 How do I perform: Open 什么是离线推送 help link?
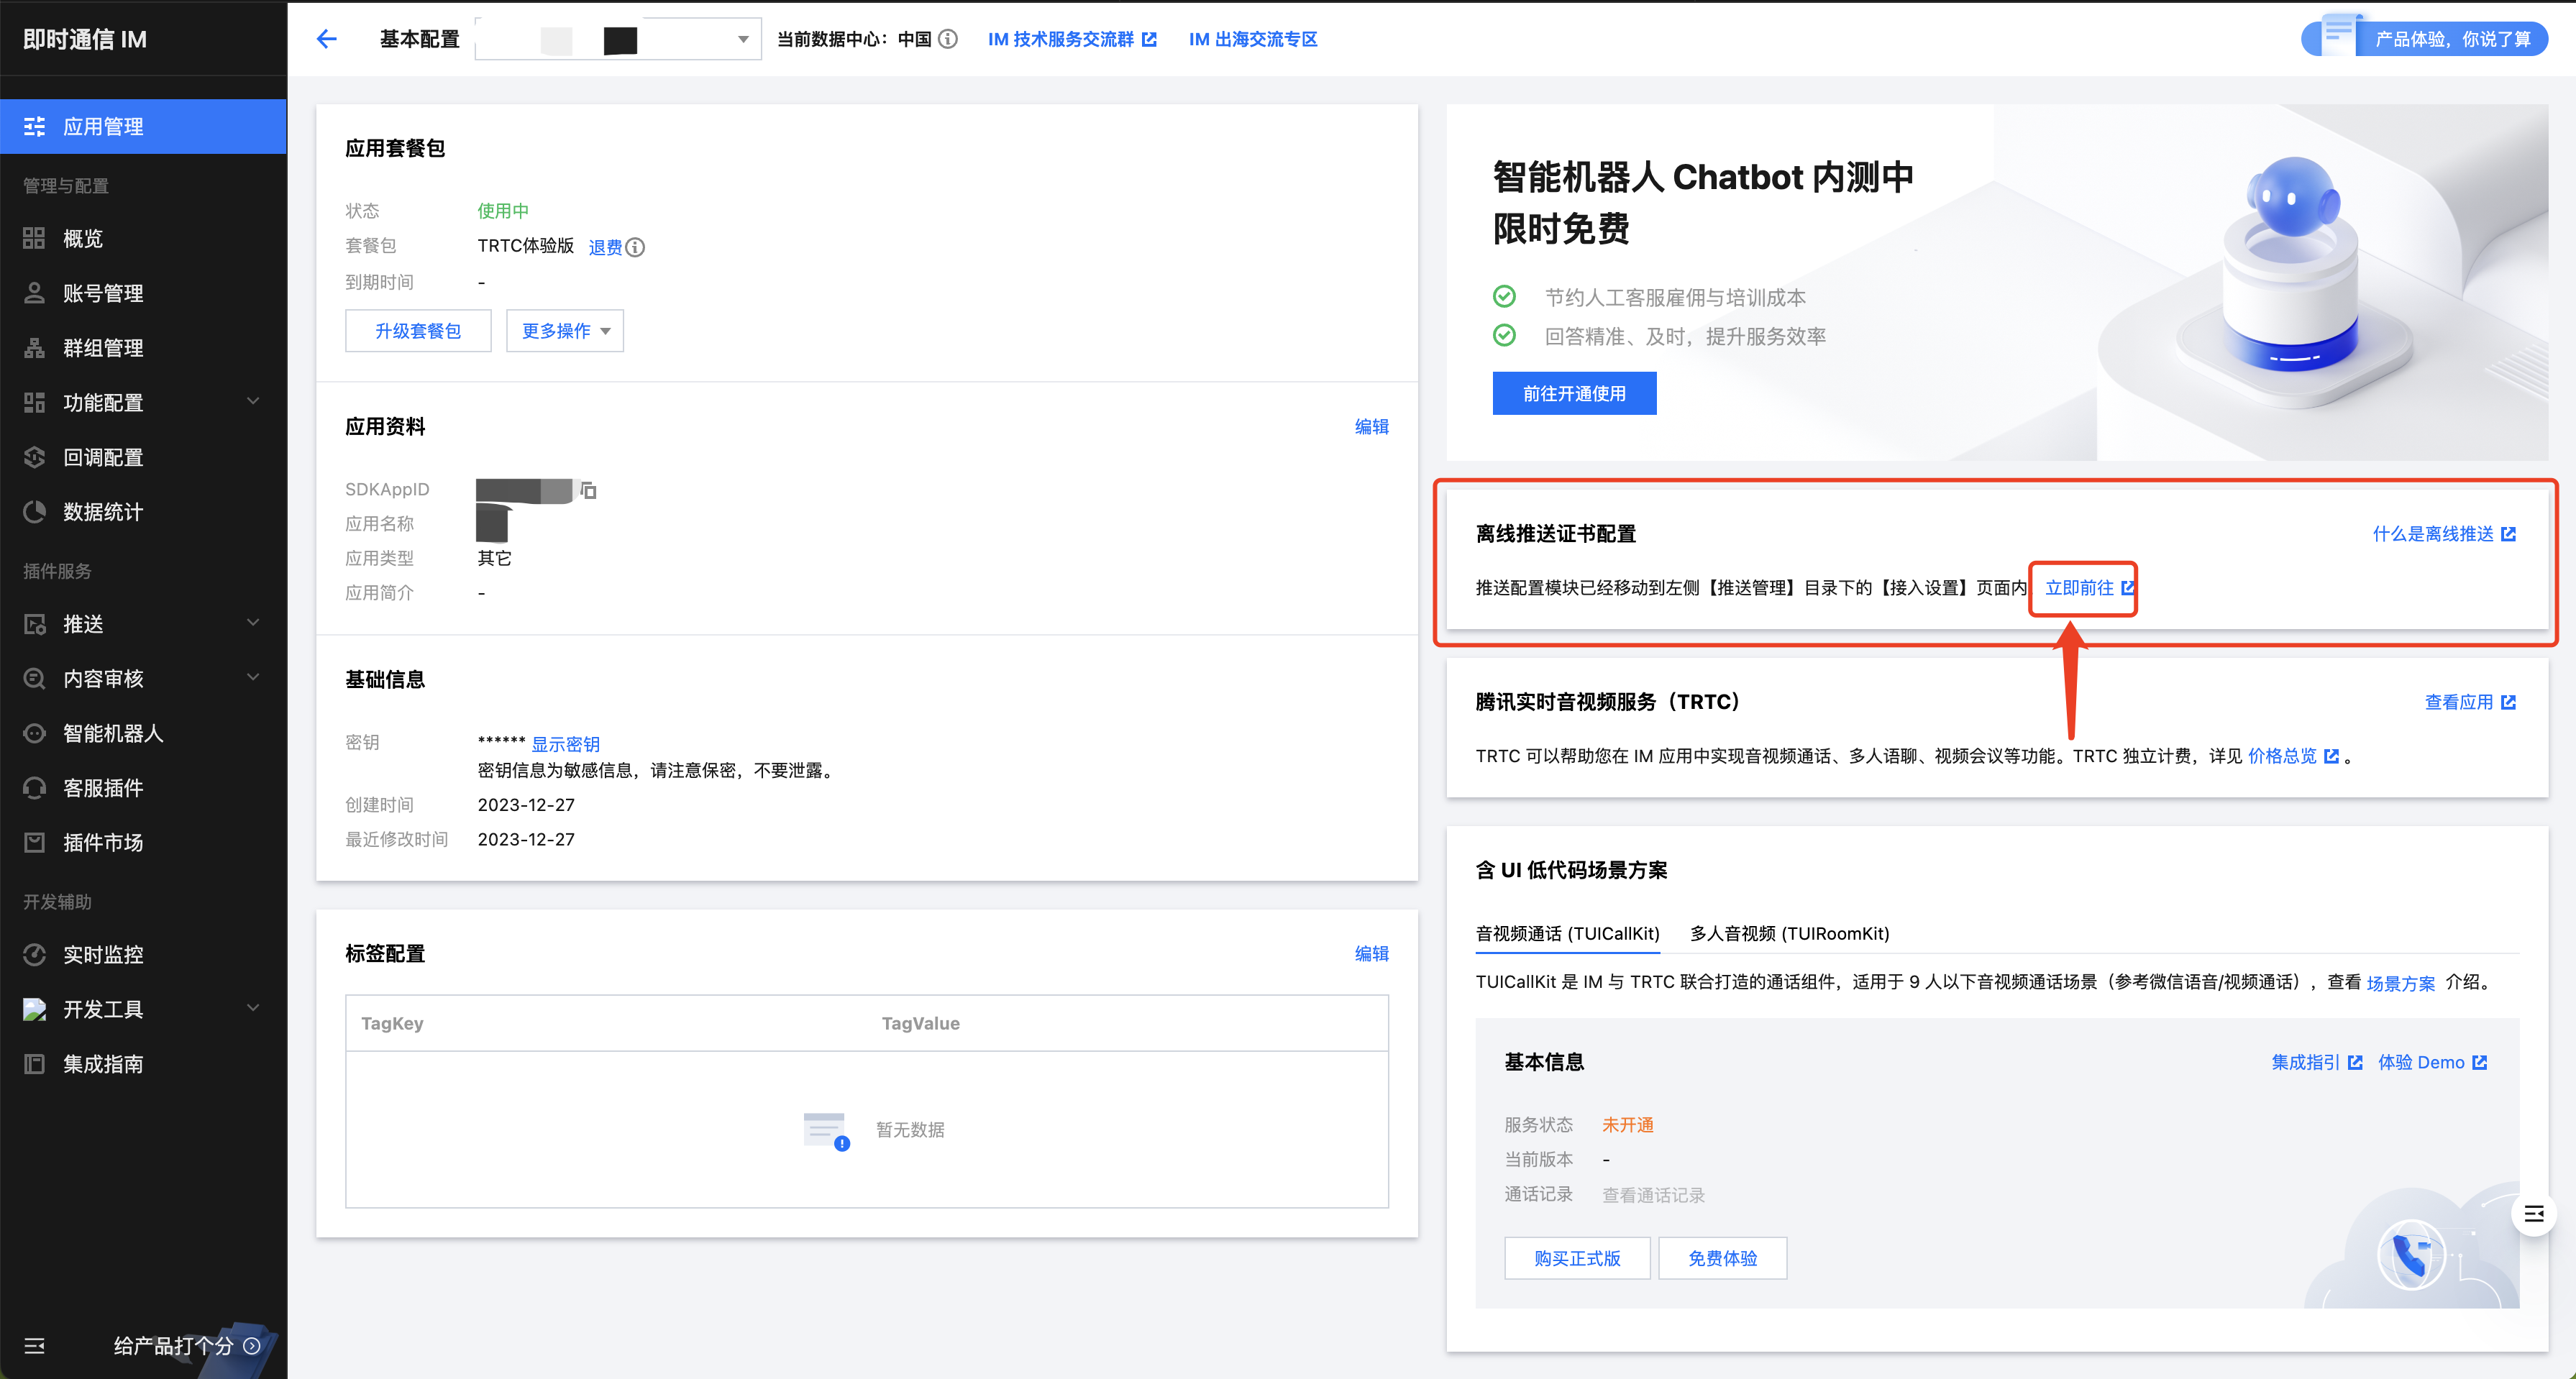pos(2443,534)
